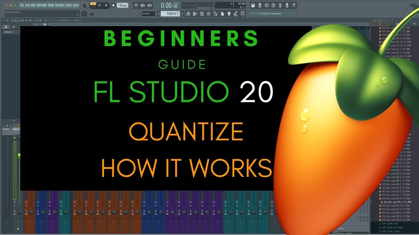Click the Stop transport button
The image size is (419, 235).
pyautogui.click(x=106, y=5)
